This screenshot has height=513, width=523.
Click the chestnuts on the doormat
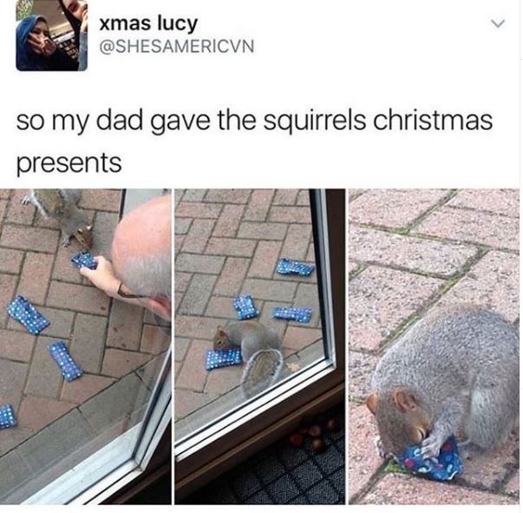coord(312,434)
